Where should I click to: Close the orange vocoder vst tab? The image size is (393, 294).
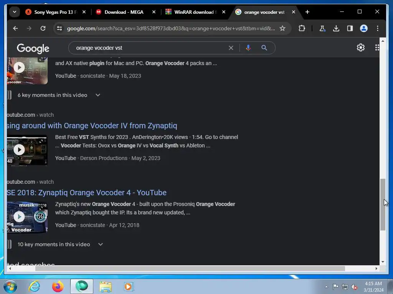pyautogui.click(x=294, y=12)
